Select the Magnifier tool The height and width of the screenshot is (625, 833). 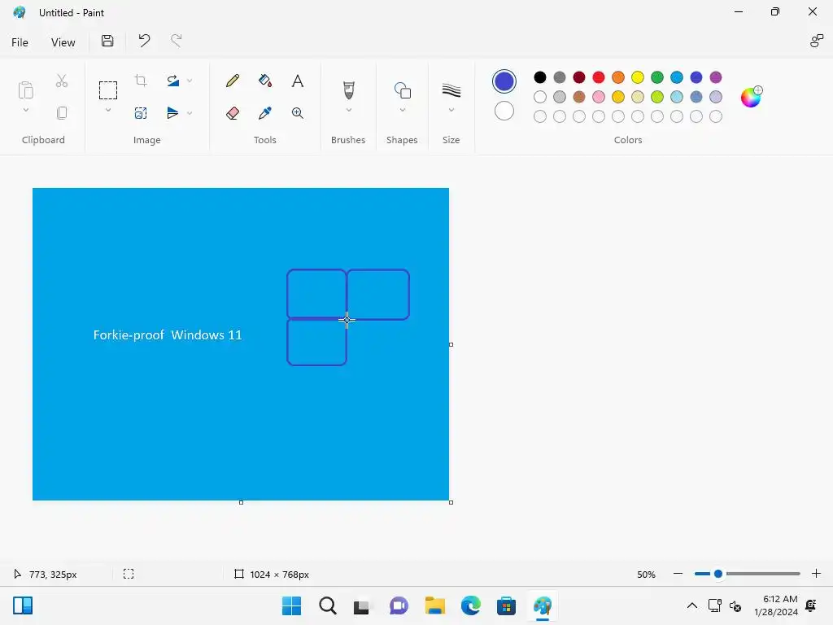[298, 112]
